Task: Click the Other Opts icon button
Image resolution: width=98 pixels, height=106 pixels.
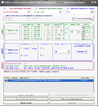Action: [x=83, y=39]
